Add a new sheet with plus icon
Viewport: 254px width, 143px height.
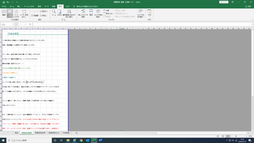click(x=76, y=133)
